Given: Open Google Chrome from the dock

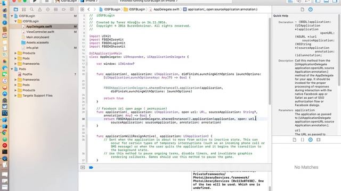Looking at the screenshot, I should [4, 133].
